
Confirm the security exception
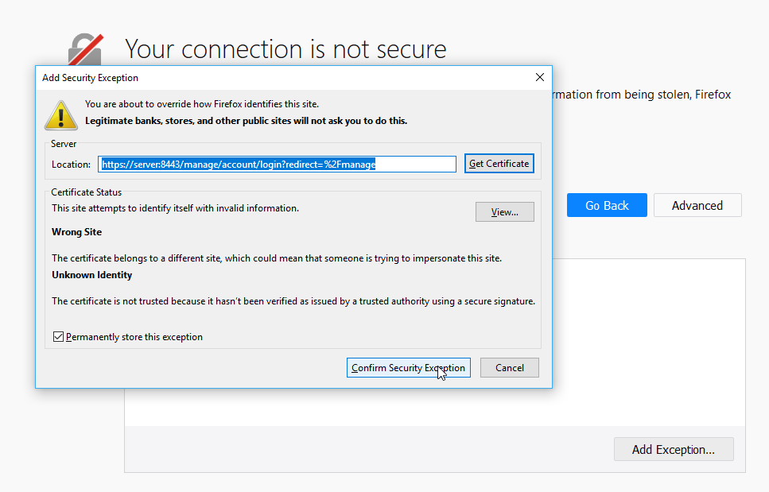pyautogui.click(x=408, y=368)
